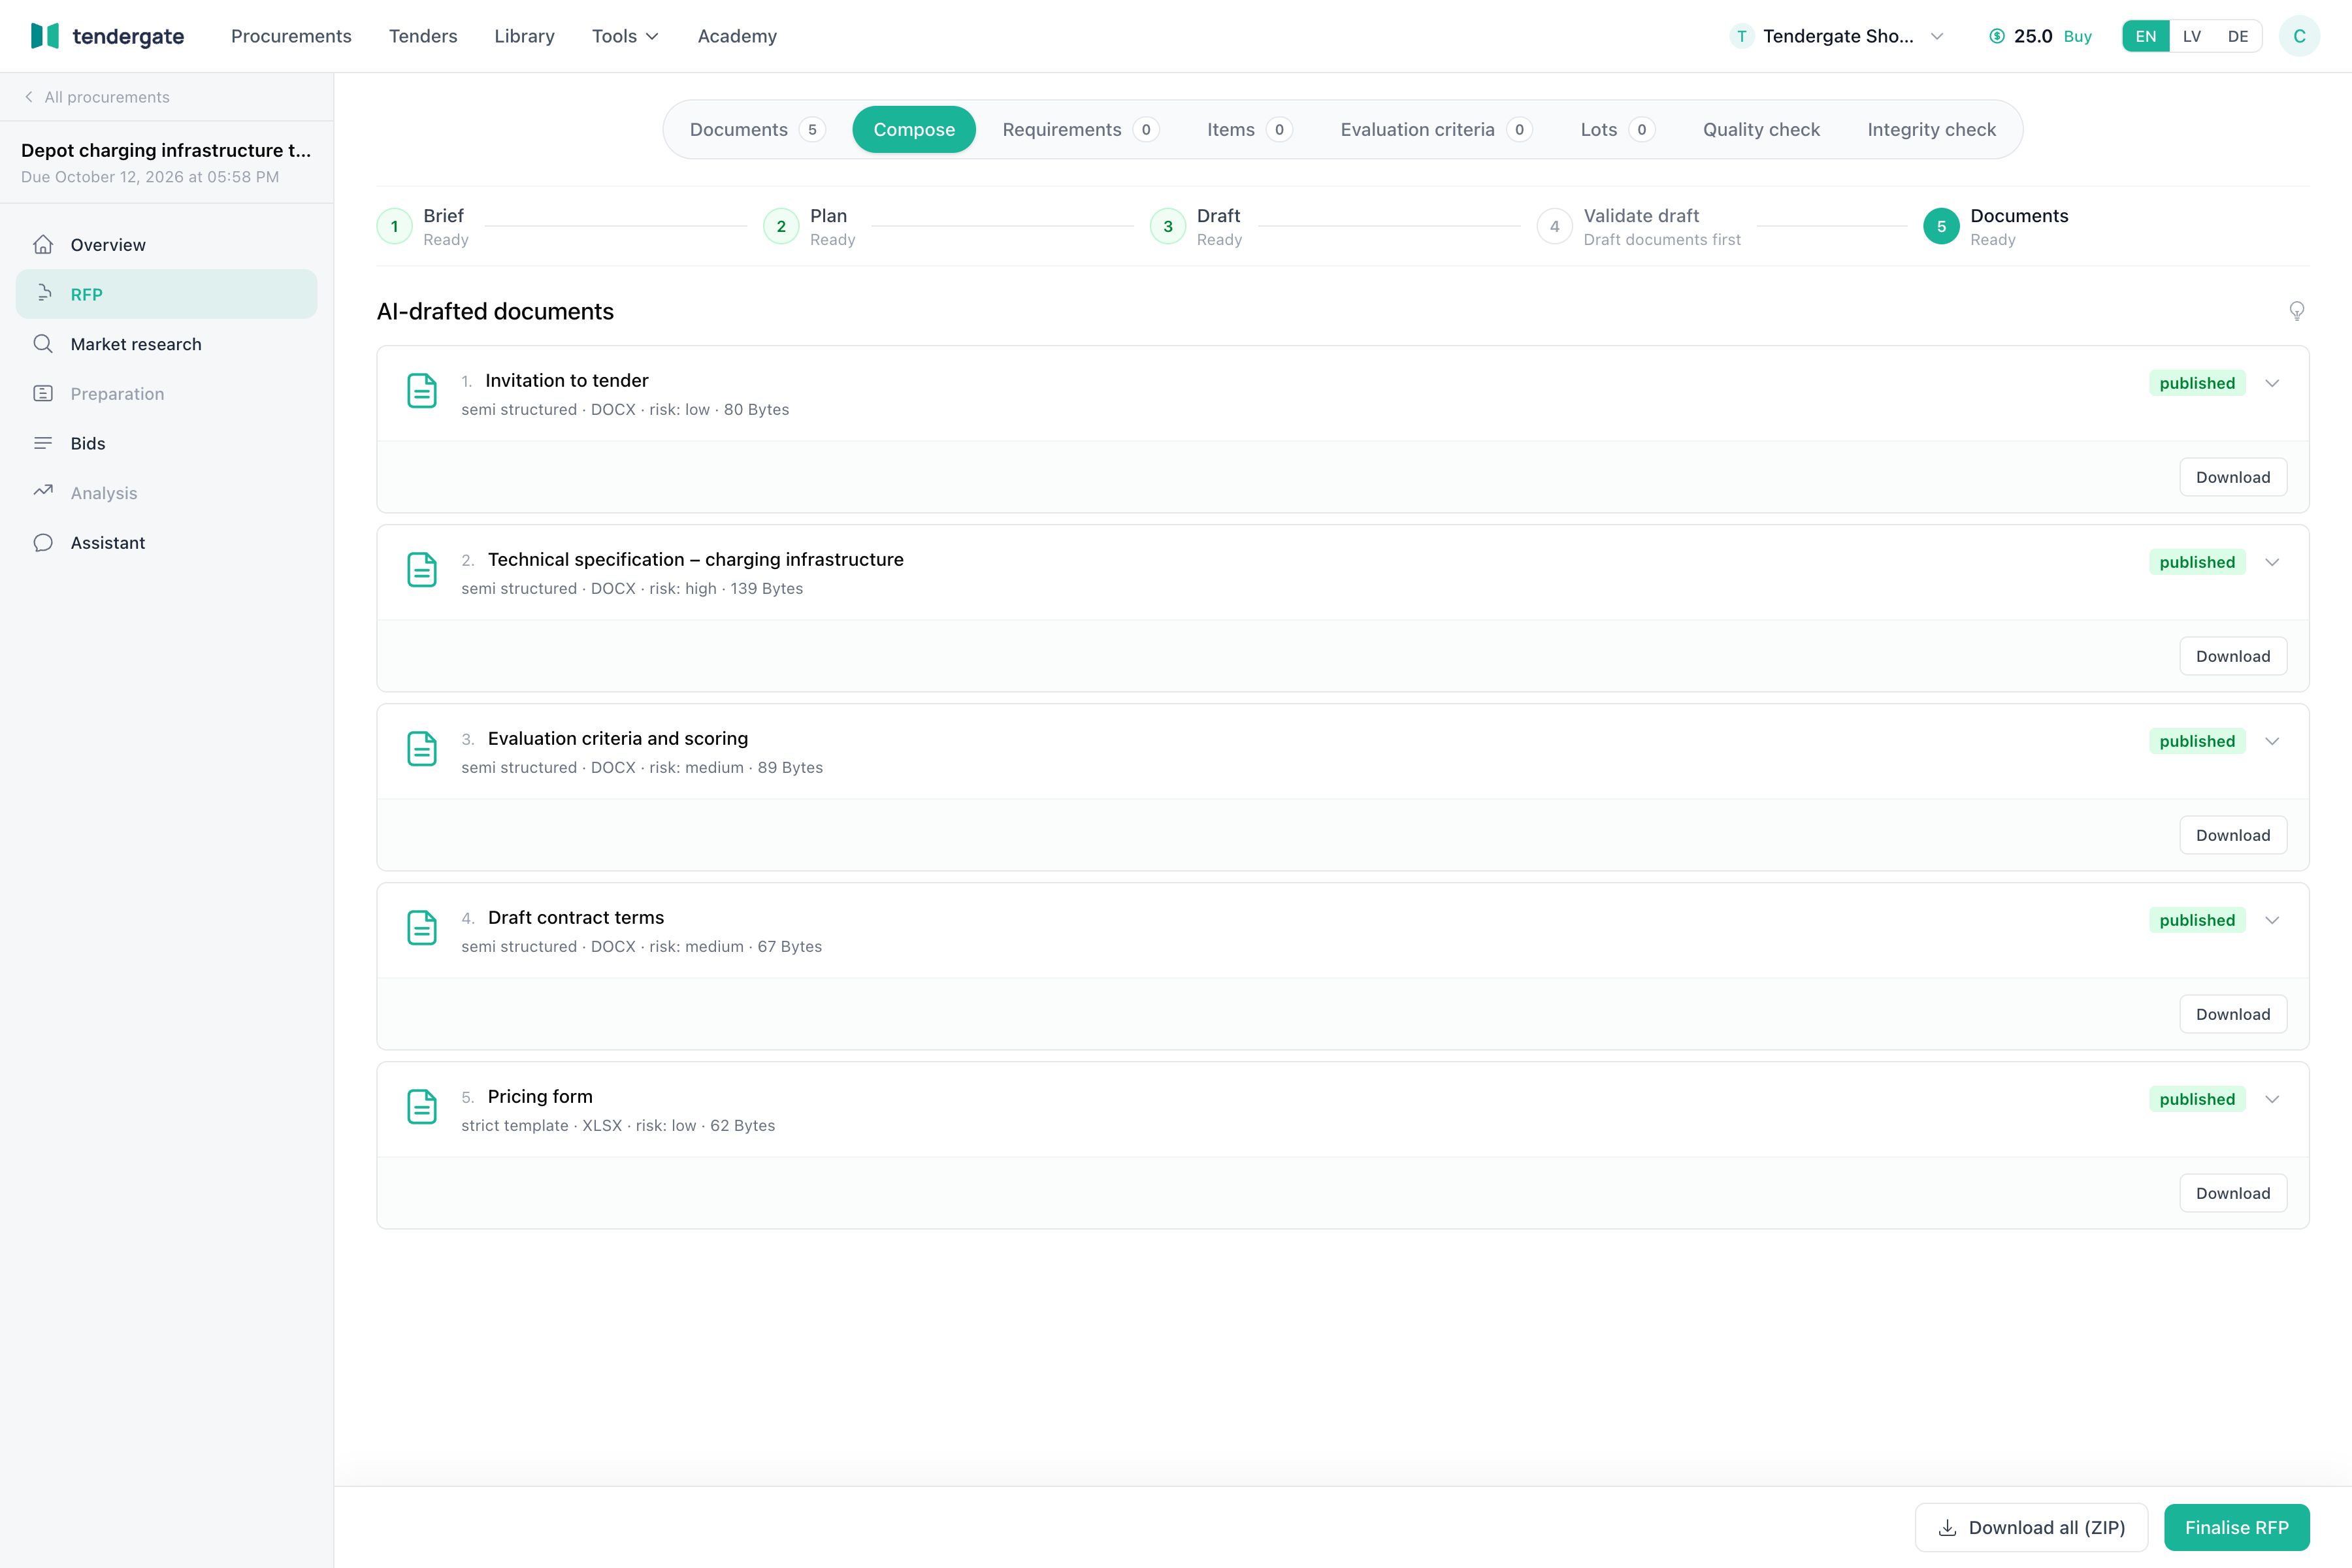Click the Depot charging infrastructure title

click(166, 150)
